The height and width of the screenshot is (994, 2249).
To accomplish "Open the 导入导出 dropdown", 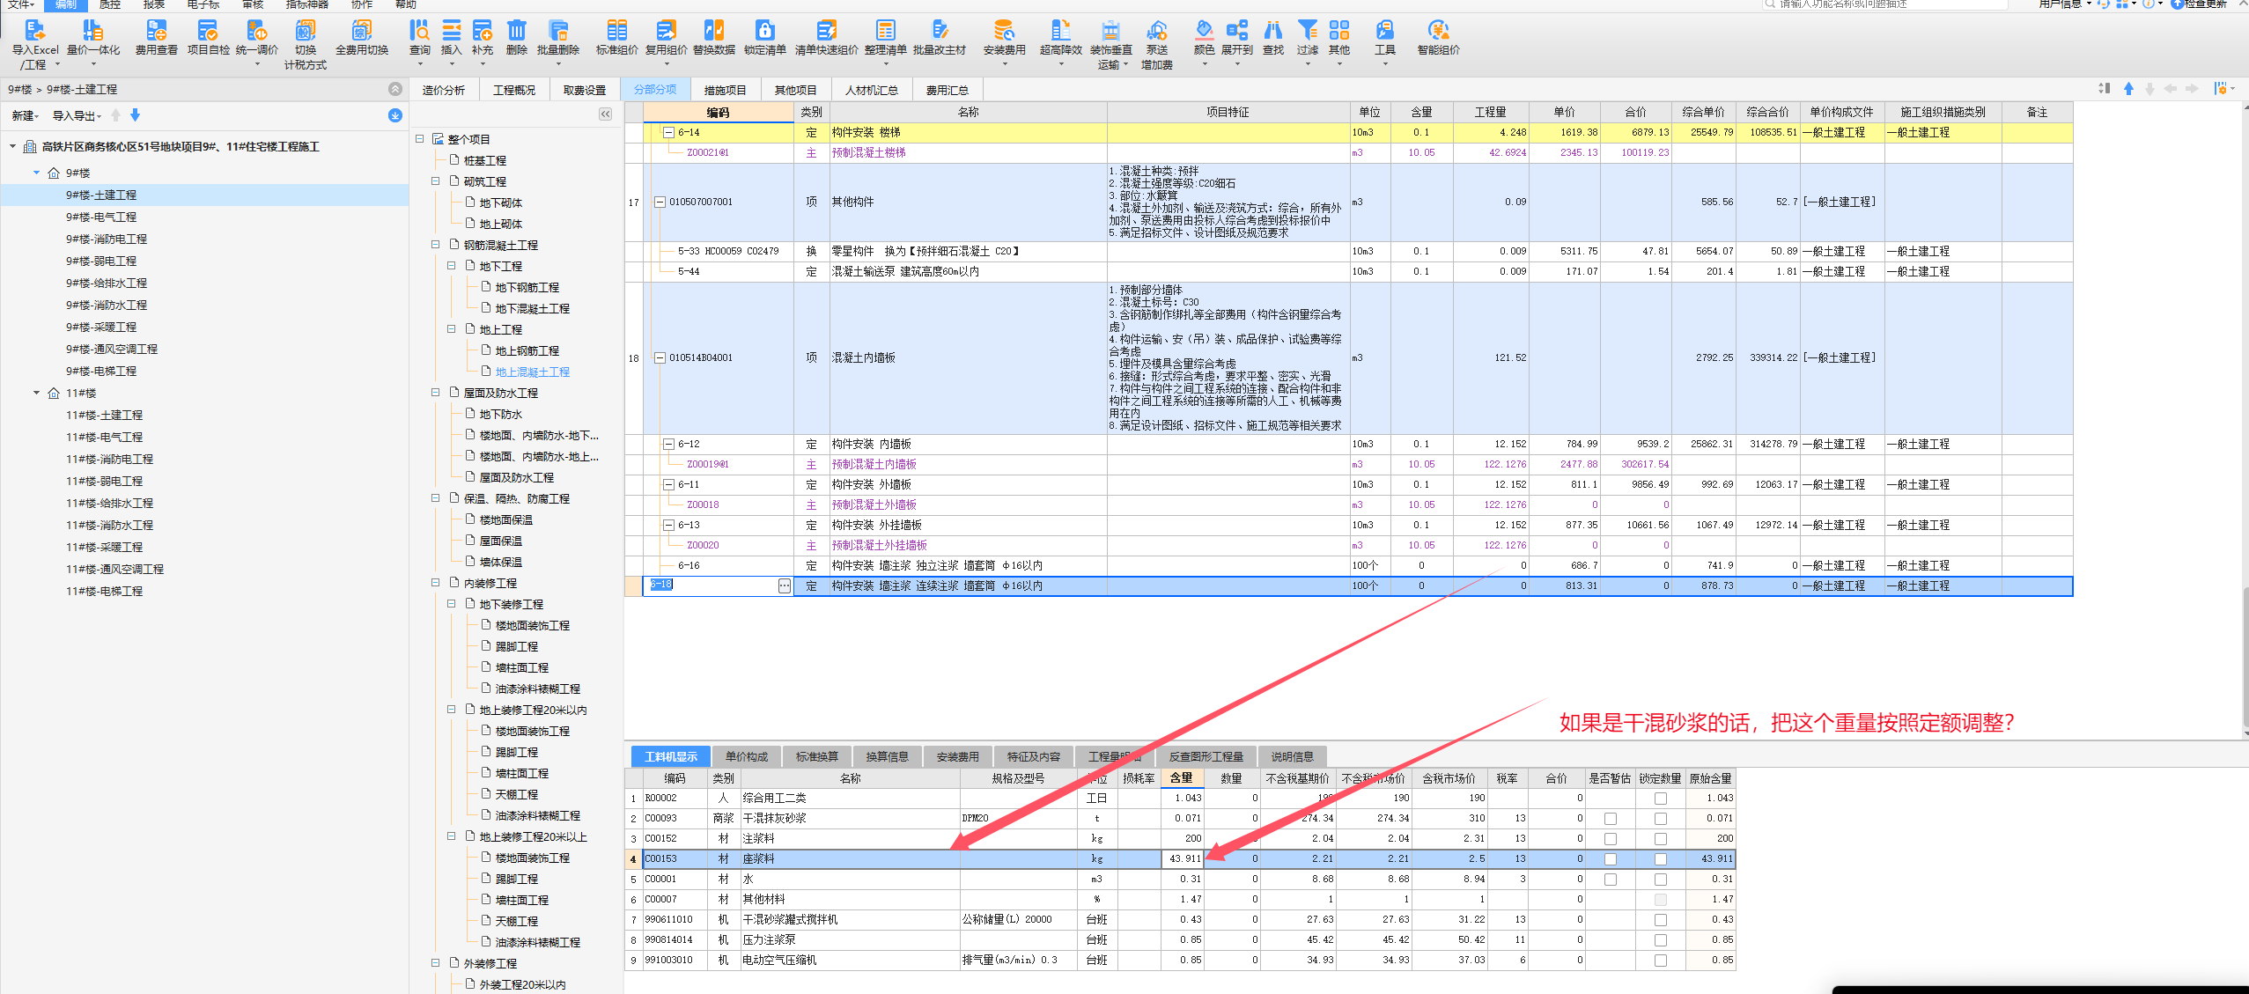I will pos(77,115).
